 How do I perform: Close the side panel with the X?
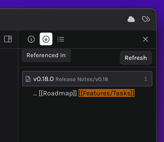pos(145,39)
